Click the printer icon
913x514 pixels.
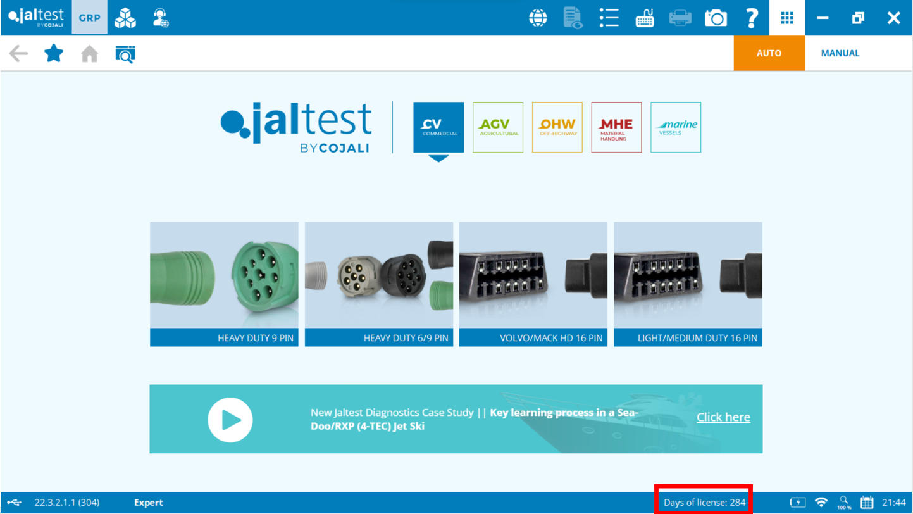tap(680, 18)
